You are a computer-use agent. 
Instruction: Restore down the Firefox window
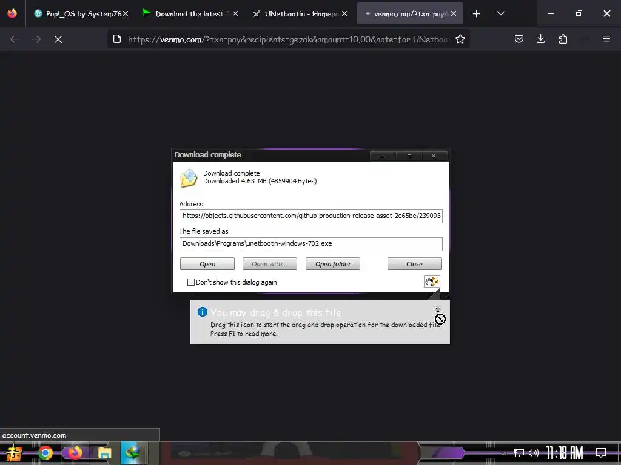click(579, 13)
